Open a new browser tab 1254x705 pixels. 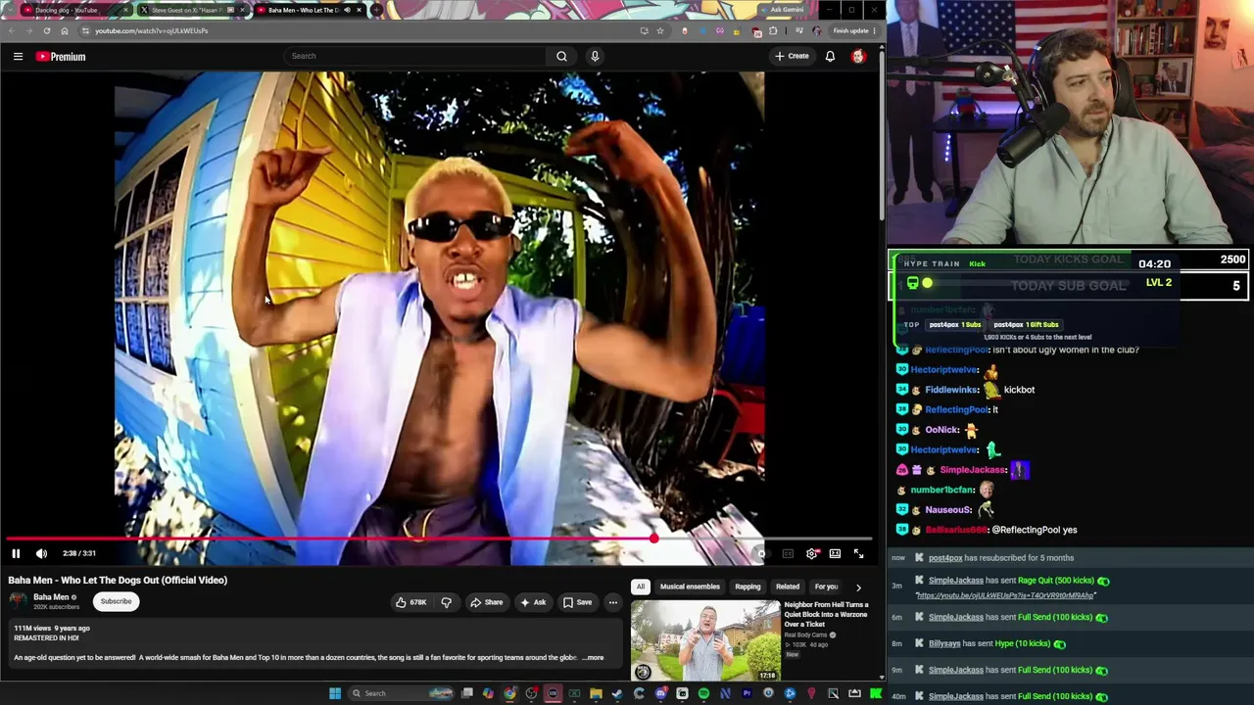376,10
